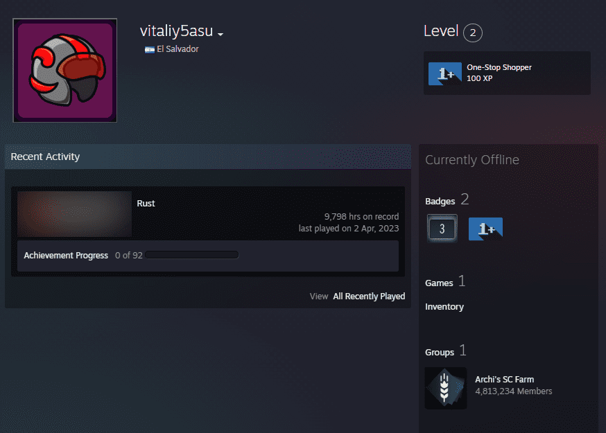This screenshot has height=433, width=606.
Task: View All Recently Played games
Action: tap(369, 297)
